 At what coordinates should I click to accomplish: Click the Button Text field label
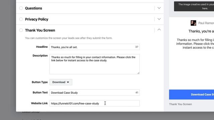[x=40, y=93]
